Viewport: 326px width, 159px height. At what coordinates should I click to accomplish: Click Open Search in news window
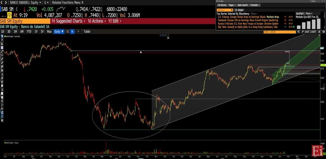coord(243,5)
